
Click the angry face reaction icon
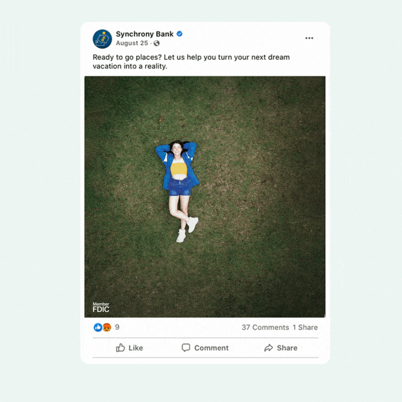(x=107, y=327)
